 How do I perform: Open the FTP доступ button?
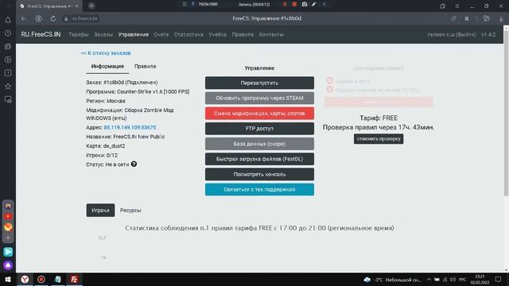point(259,129)
